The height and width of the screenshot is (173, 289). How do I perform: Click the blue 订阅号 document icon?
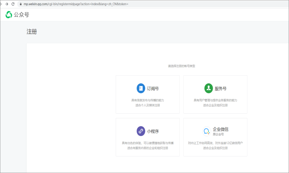tap(141, 88)
